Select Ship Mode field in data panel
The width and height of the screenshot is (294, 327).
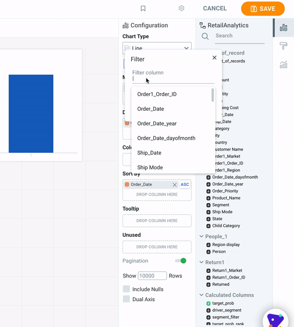(x=222, y=212)
